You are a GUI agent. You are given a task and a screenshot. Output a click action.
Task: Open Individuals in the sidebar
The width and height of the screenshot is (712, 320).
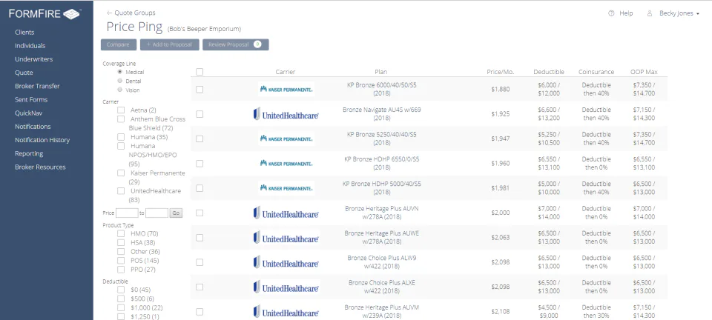pos(30,46)
